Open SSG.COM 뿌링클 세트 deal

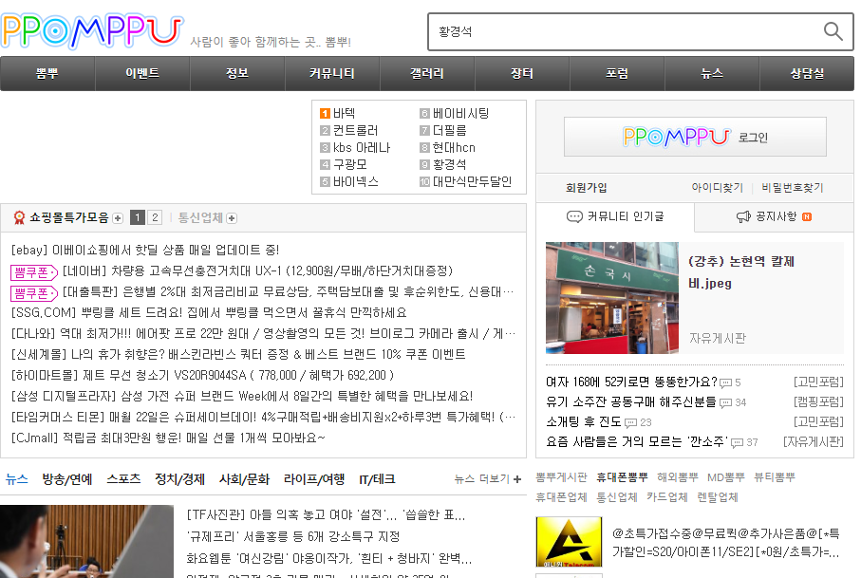209,313
